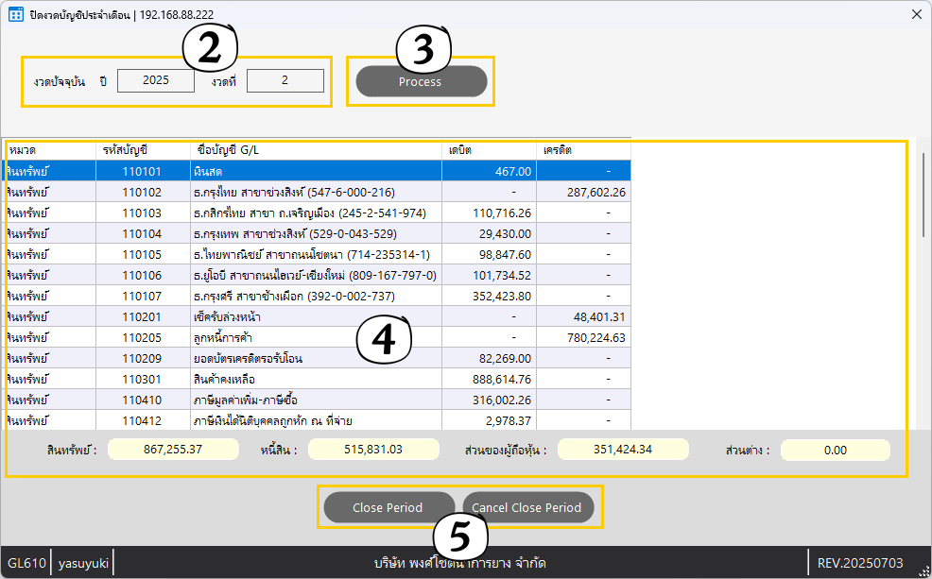Click the credit column header
This screenshot has height=579, width=932.
pos(583,150)
